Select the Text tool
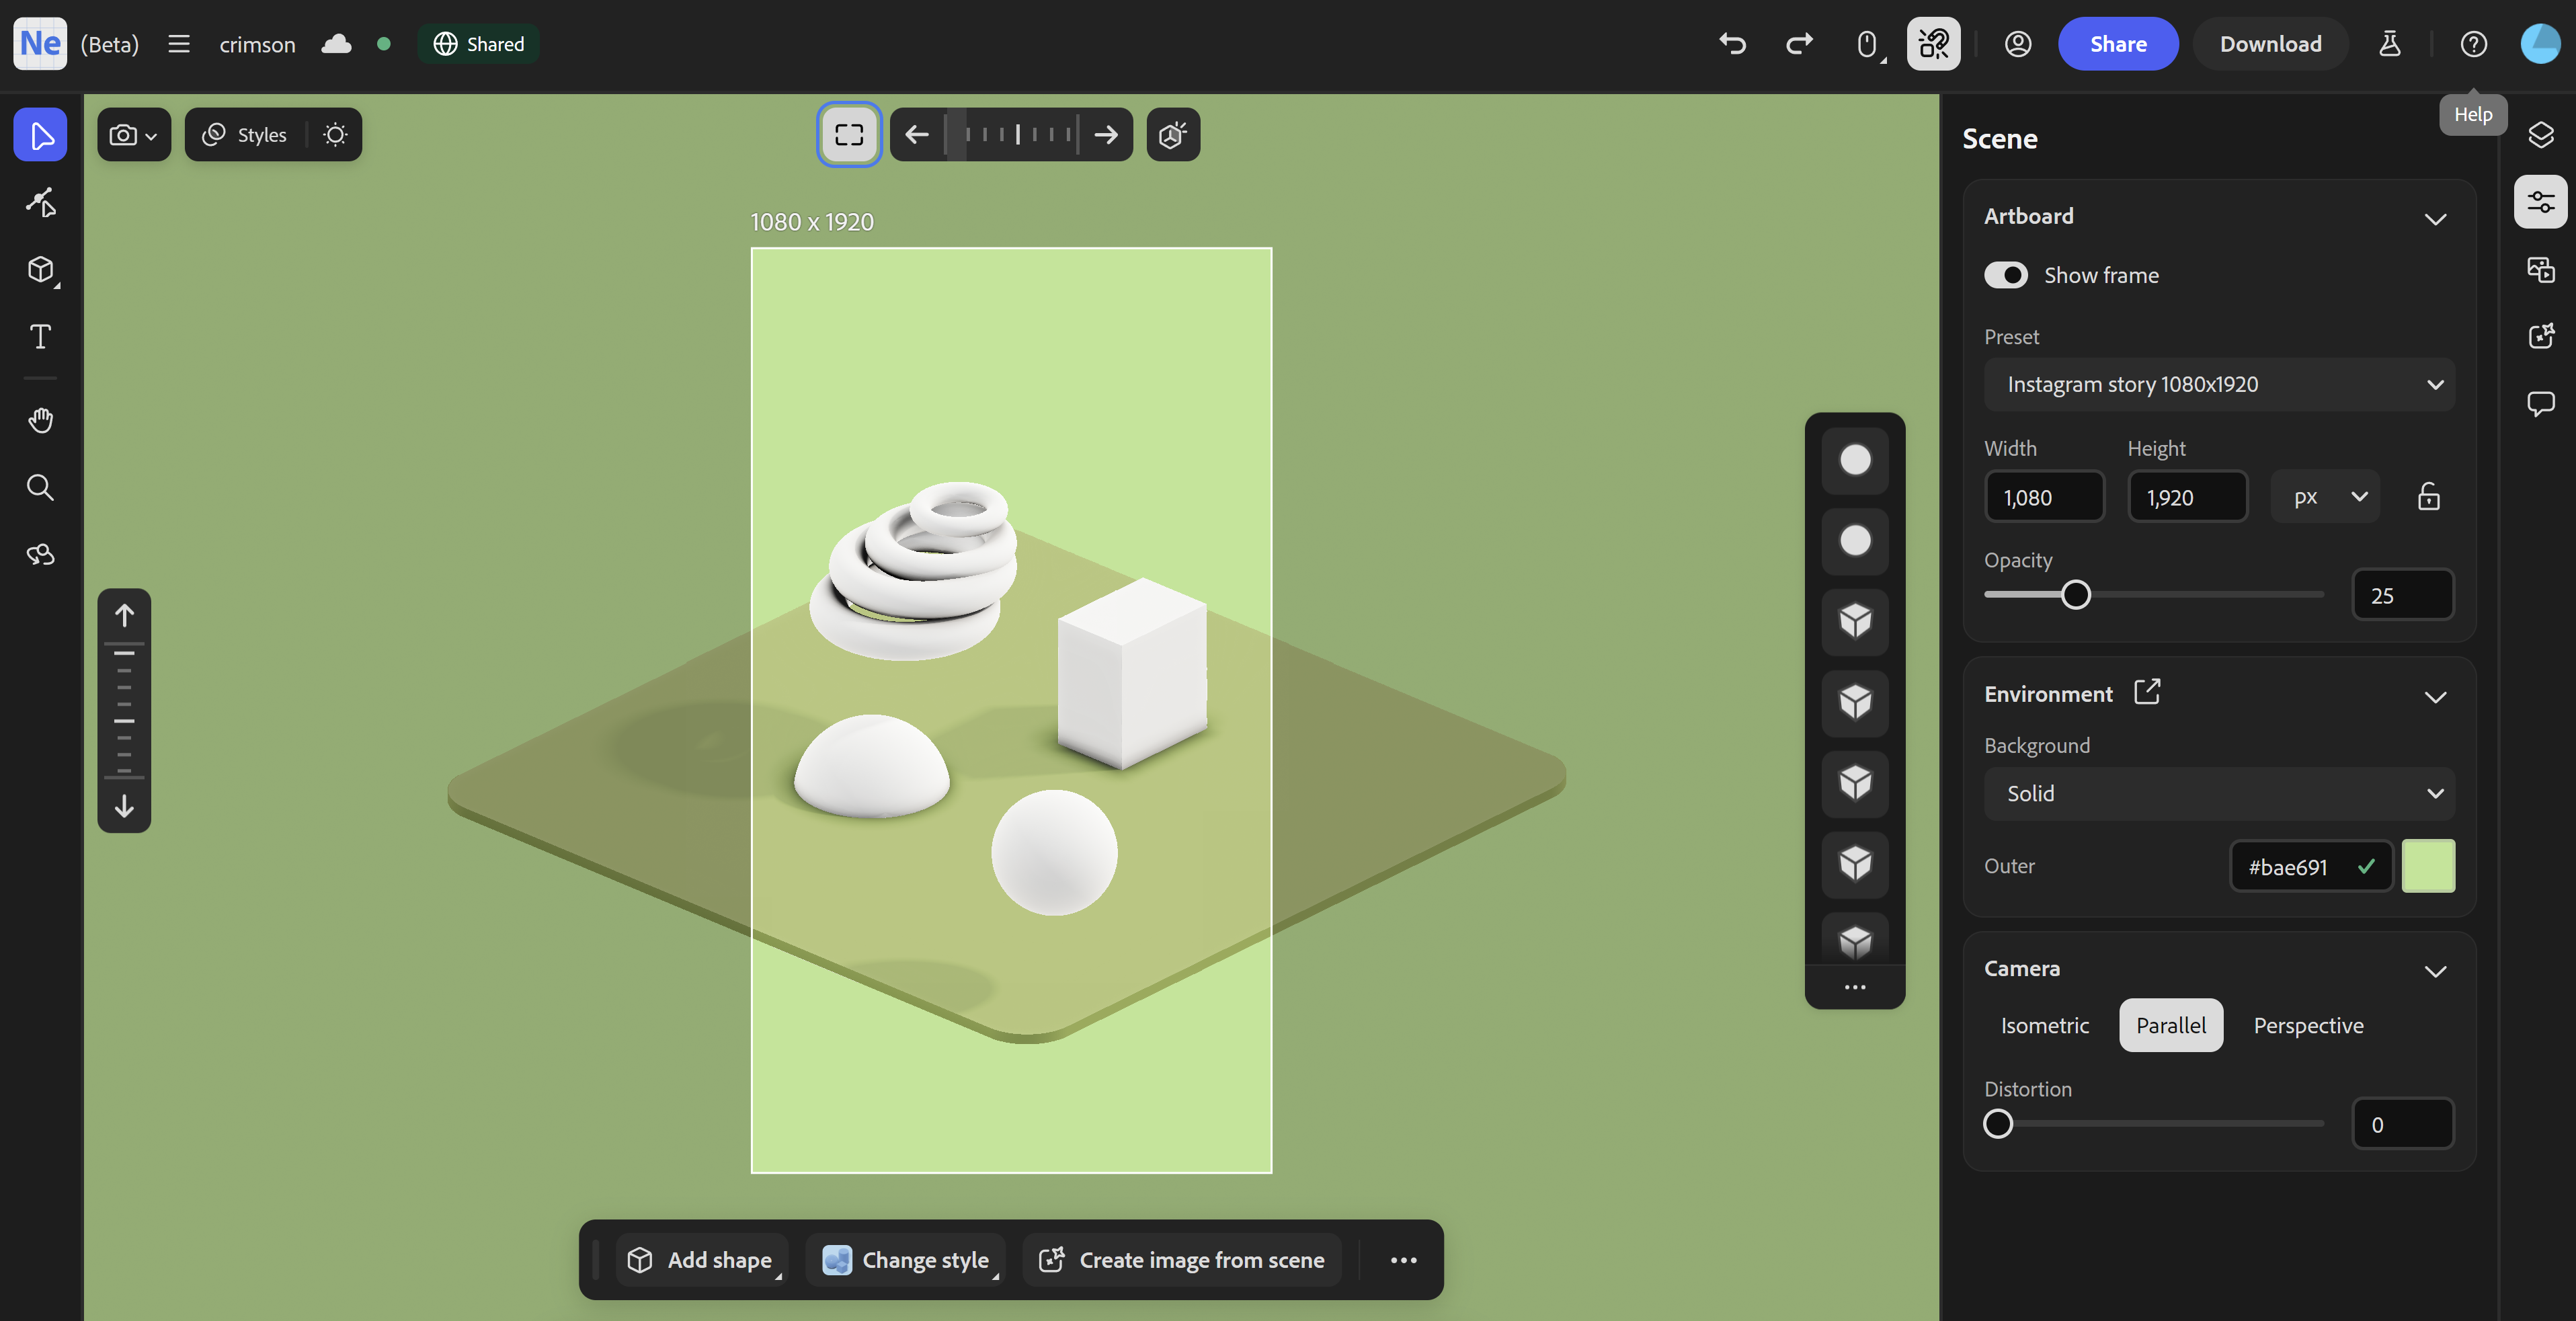 [x=40, y=337]
